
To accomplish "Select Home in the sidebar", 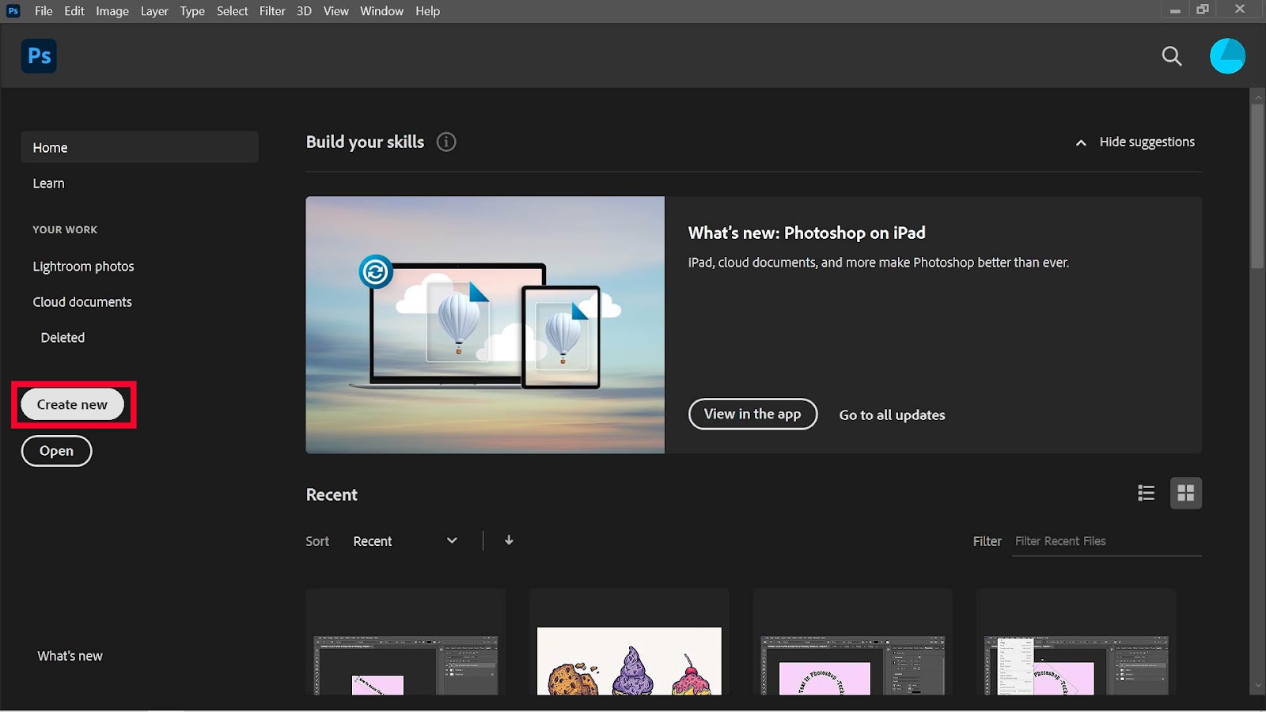I will 139,147.
